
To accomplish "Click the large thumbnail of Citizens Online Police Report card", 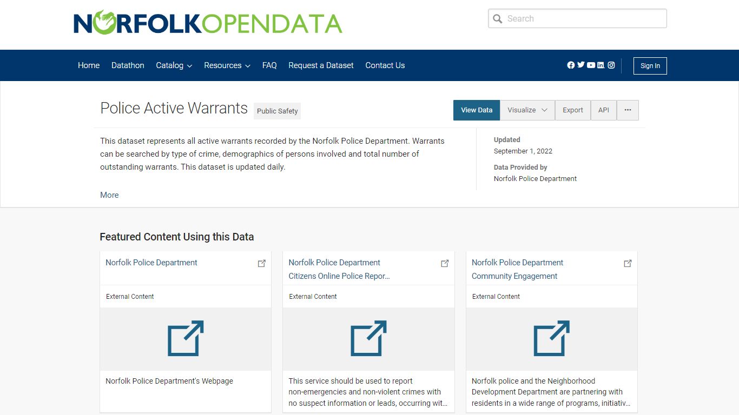I will 368,339.
